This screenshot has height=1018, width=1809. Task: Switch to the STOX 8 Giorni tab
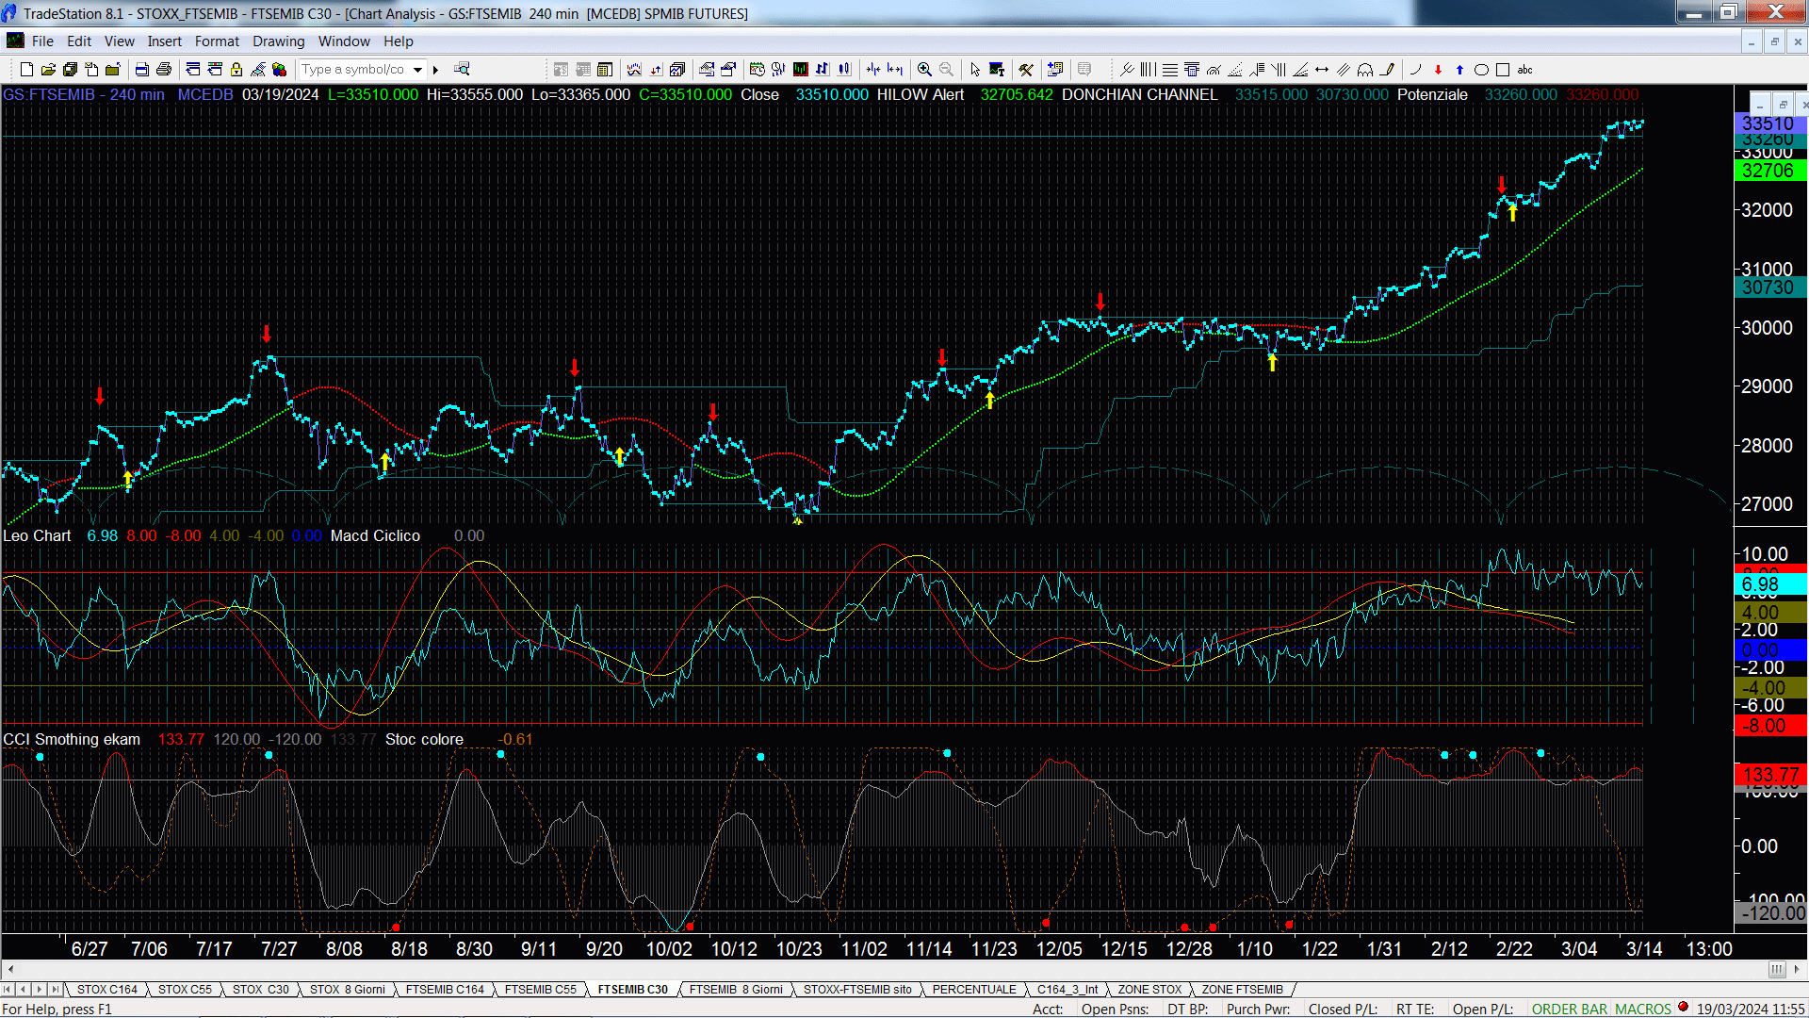coord(348,989)
